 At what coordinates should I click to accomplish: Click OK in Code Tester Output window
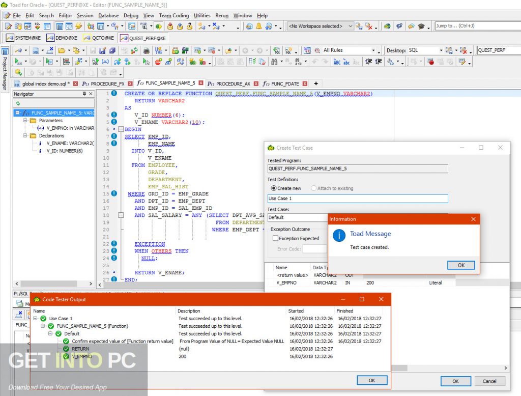tap(372, 380)
